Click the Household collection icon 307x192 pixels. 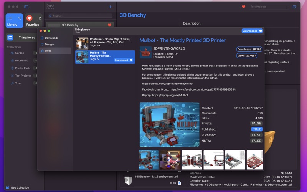pyautogui.click(x=12, y=61)
